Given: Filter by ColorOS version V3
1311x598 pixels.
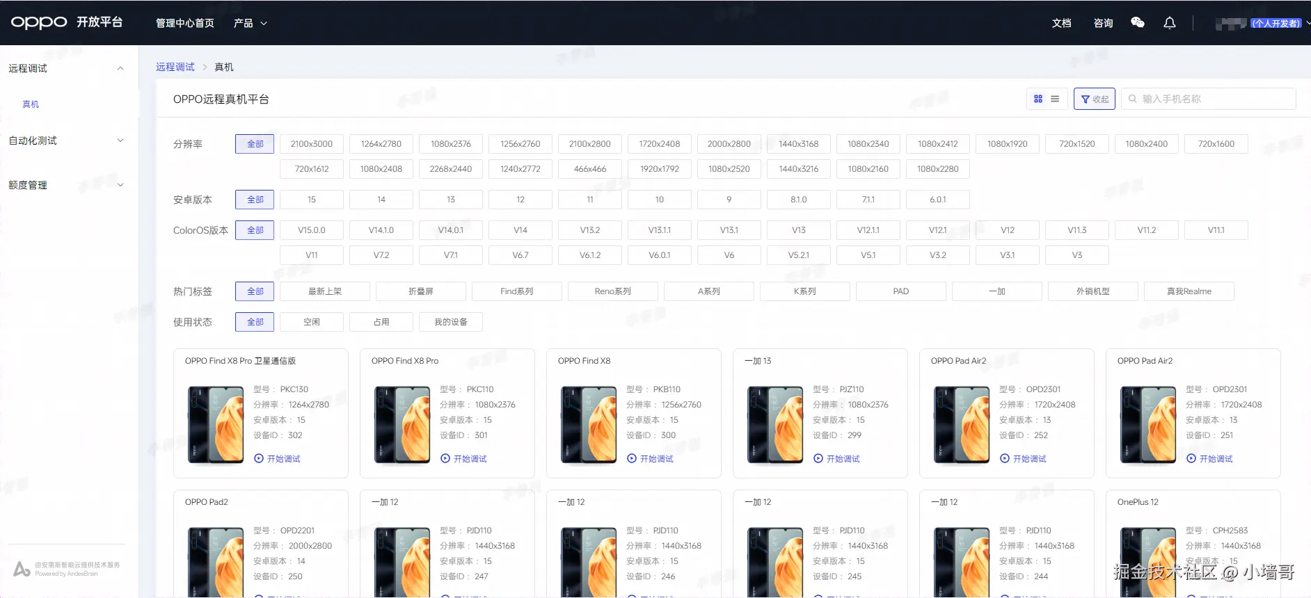Looking at the screenshot, I should coord(1077,255).
